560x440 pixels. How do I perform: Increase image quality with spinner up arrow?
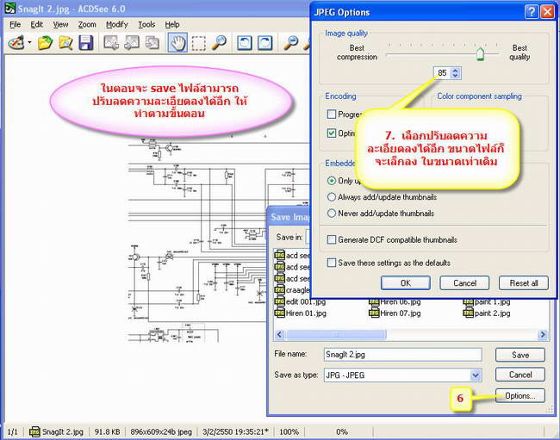click(x=455, y=70)
